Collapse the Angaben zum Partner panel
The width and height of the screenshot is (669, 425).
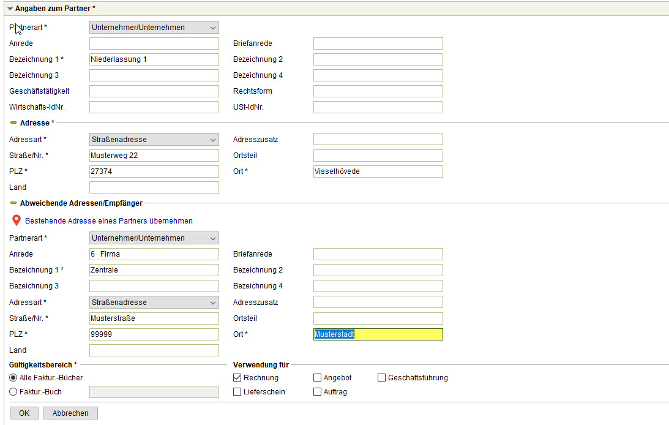[10, 8]
